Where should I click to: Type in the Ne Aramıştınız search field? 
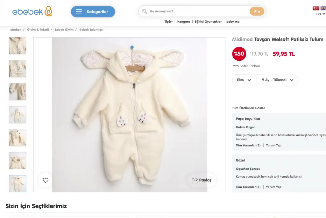(x=197, y=11)
